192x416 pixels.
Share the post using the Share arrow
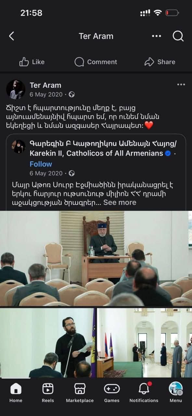tap(160, 62)
